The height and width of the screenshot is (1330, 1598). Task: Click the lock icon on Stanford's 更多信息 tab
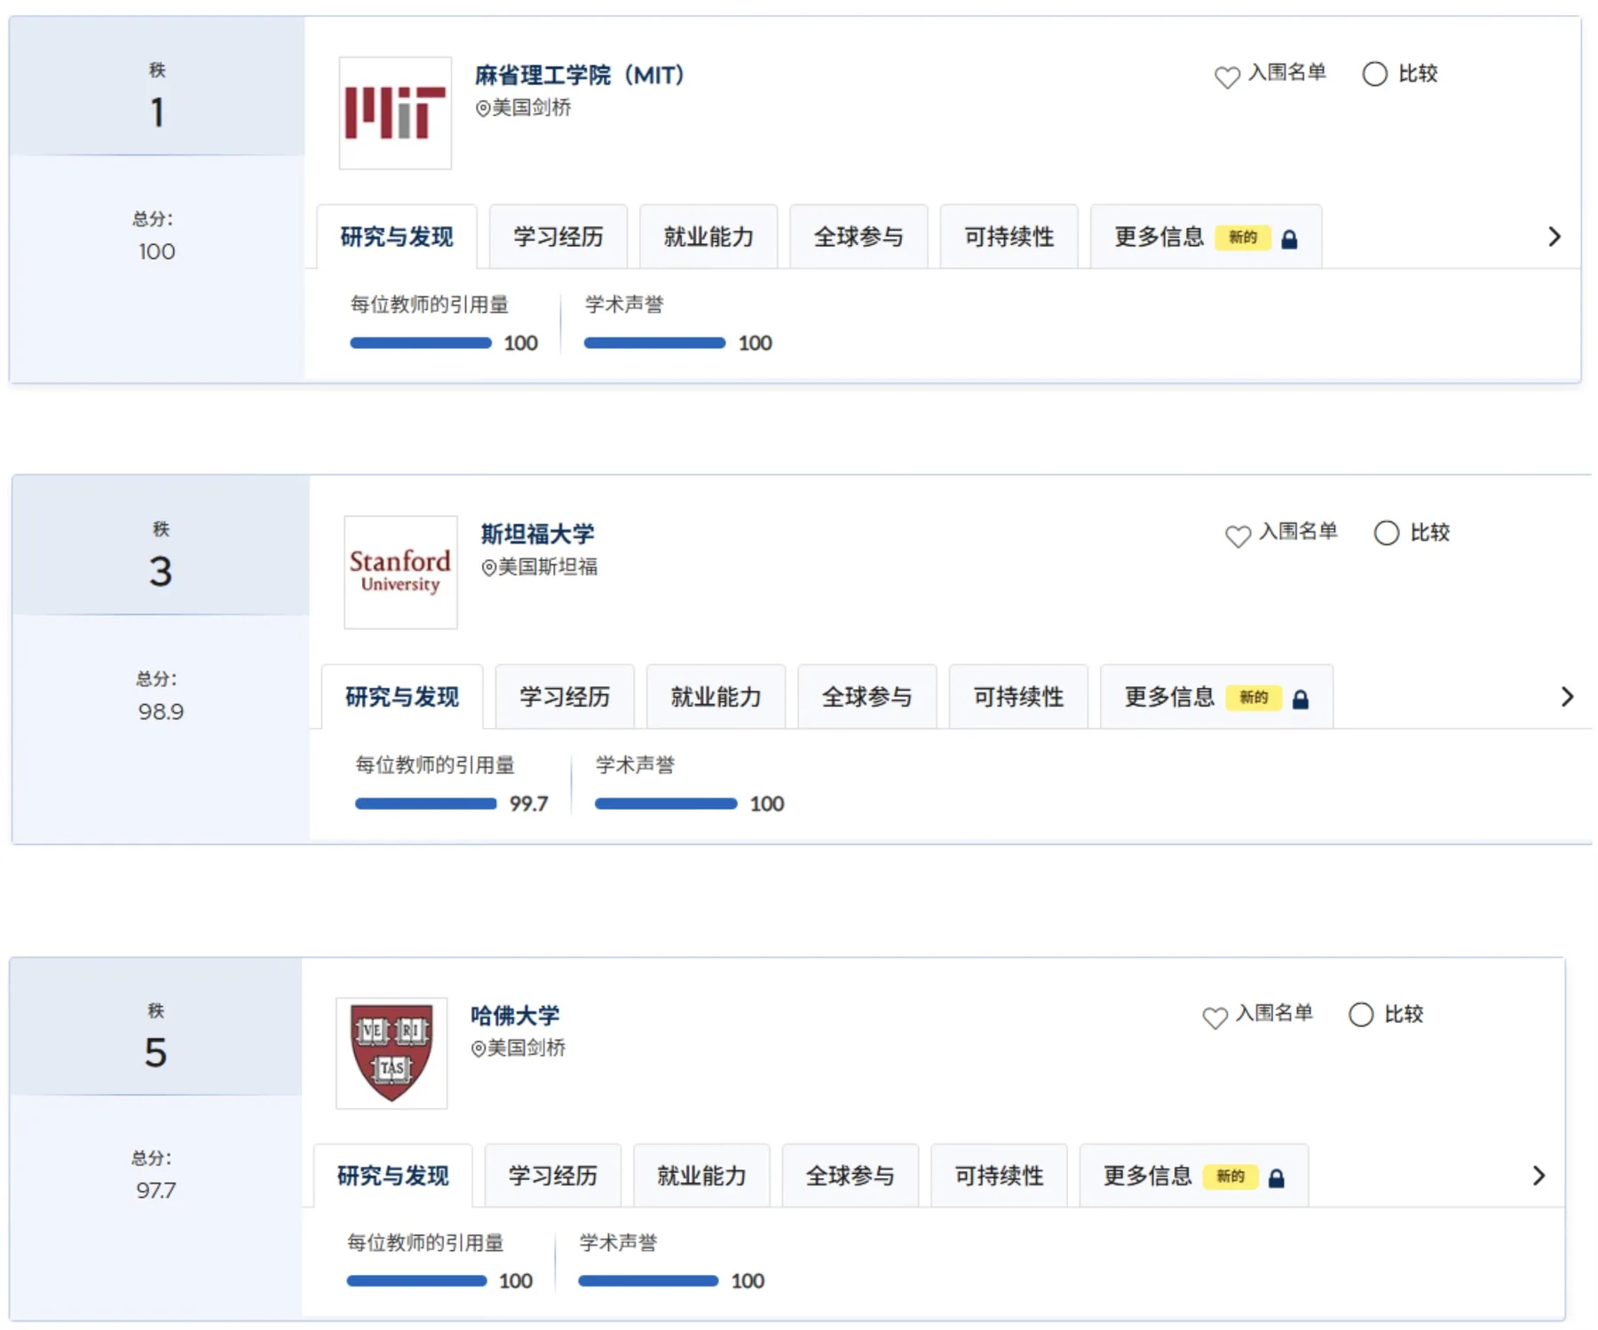coord(1301,699)
